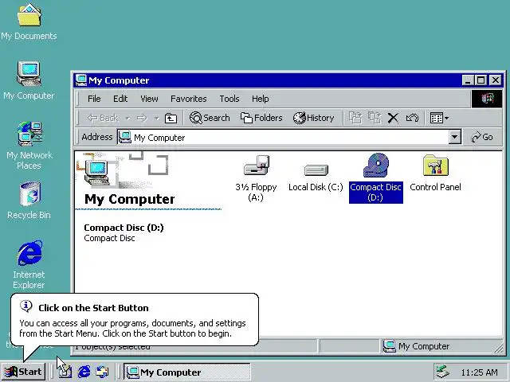Click the Go button
This screenshot has height=382, width=510.
tap(482, 137)
